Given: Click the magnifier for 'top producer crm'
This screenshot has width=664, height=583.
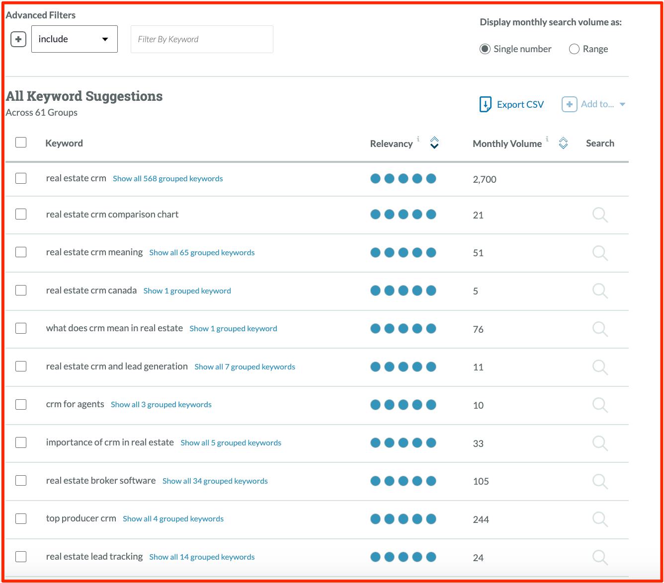Looking at the screenshot, I should pos(599,519).
